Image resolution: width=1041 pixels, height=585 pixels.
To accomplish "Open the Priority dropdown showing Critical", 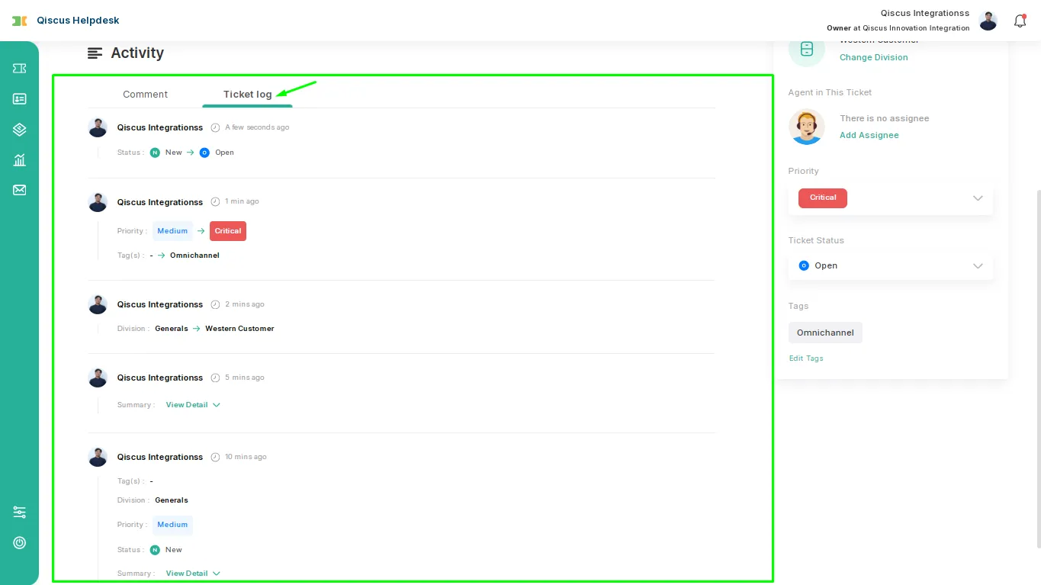I will point(891,198).
